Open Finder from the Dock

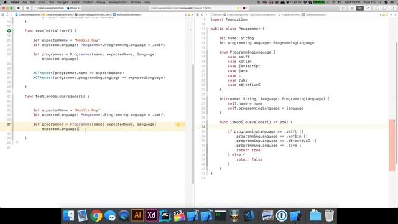click(x=68, y=216)
